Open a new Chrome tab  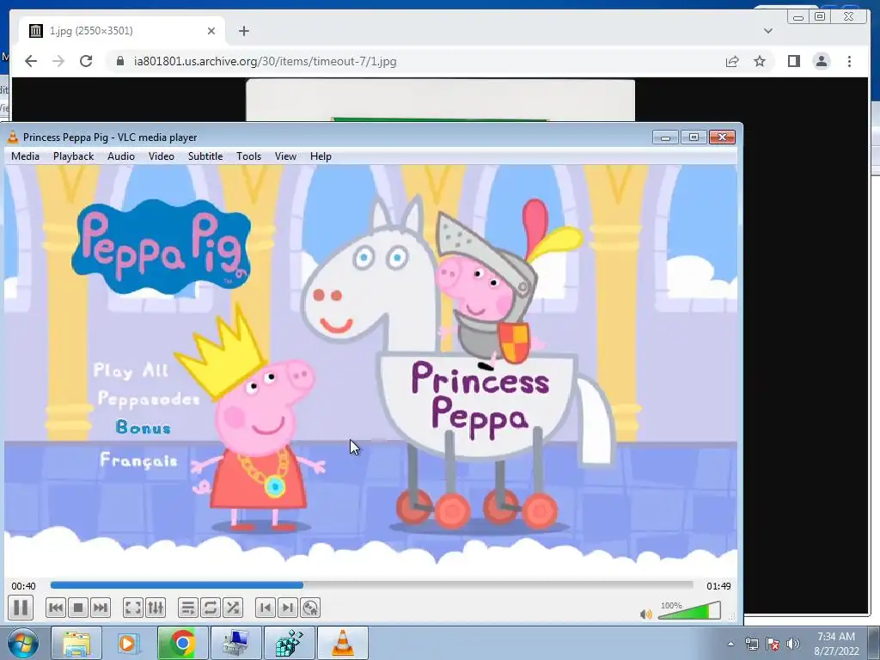click(x=243, y=31)
